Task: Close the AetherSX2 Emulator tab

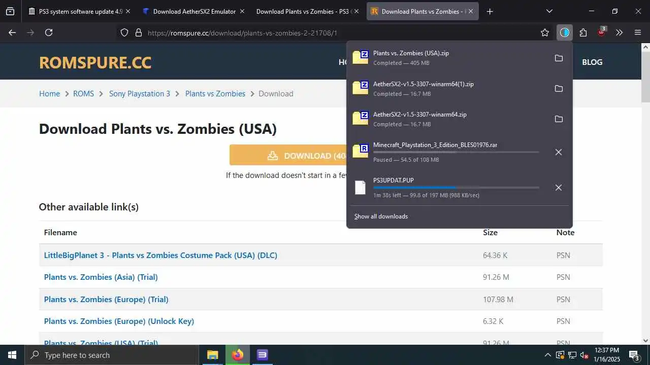Action: pos(242,11)
